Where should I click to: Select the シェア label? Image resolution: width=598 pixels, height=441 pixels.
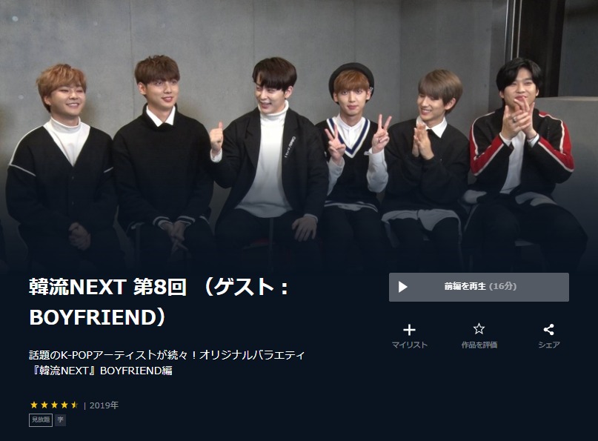click(x=549, y=345)
